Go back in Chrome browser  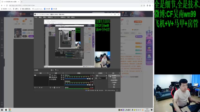(x=2, y=5)
